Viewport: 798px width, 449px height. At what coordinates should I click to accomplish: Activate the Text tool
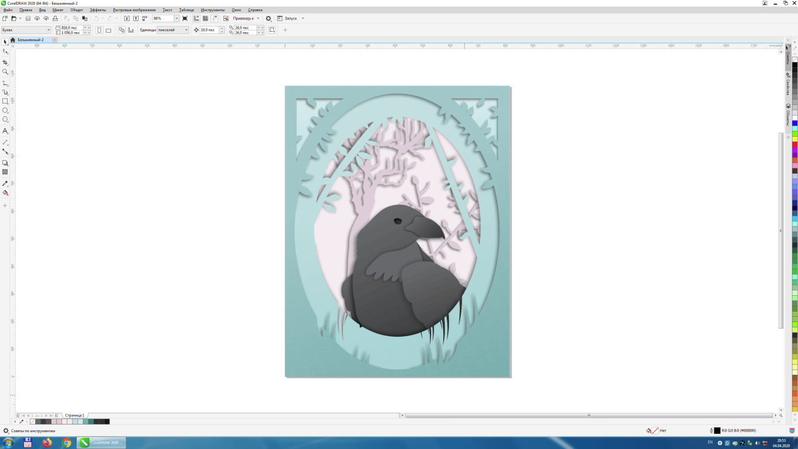point(5,131)
